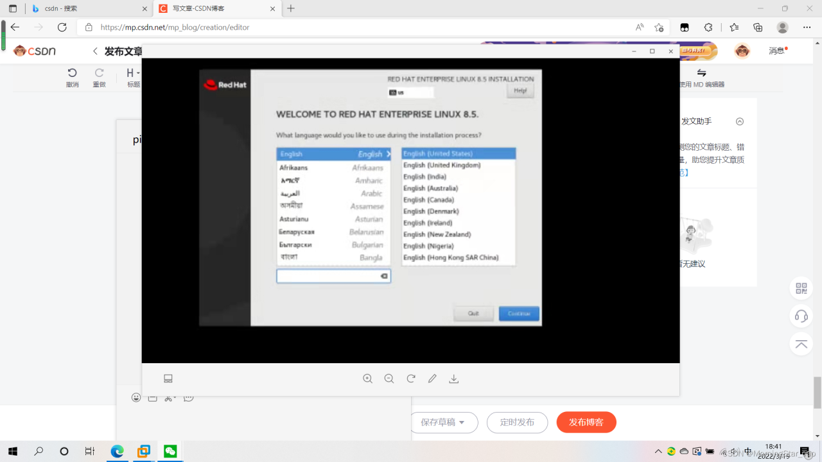Download the previewed image
This screenshot has width=822, height=462.
(454, 379)
